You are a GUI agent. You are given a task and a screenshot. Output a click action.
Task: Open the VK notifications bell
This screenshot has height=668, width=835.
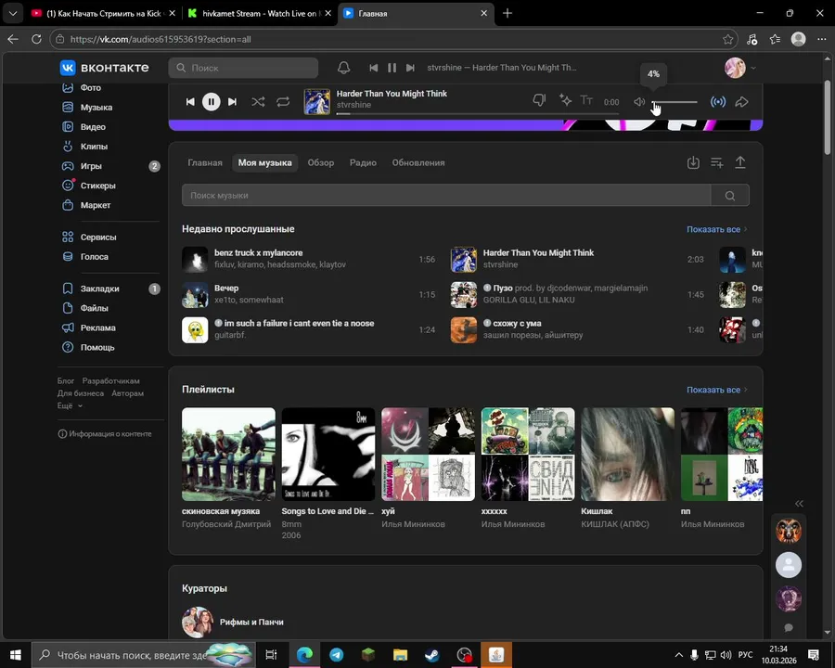pos(344,68)
